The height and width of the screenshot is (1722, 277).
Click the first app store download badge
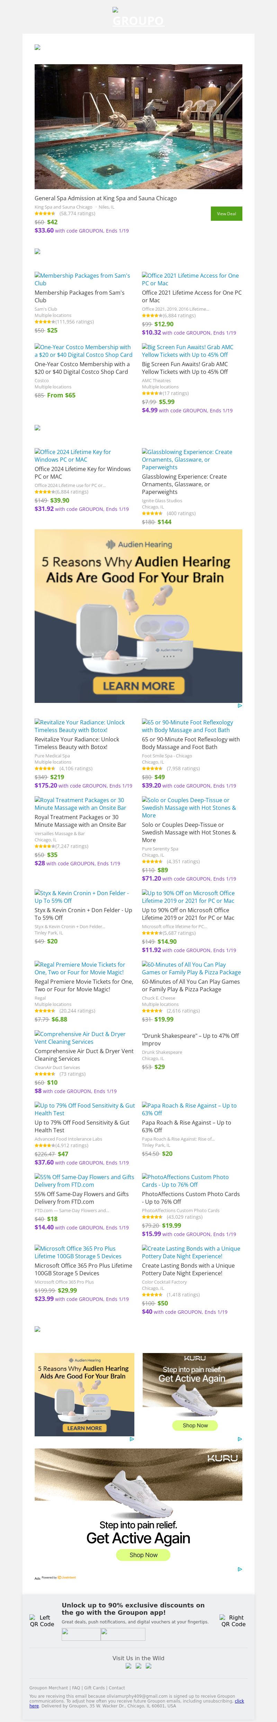pyautogui.click(x=81, y=1633)
